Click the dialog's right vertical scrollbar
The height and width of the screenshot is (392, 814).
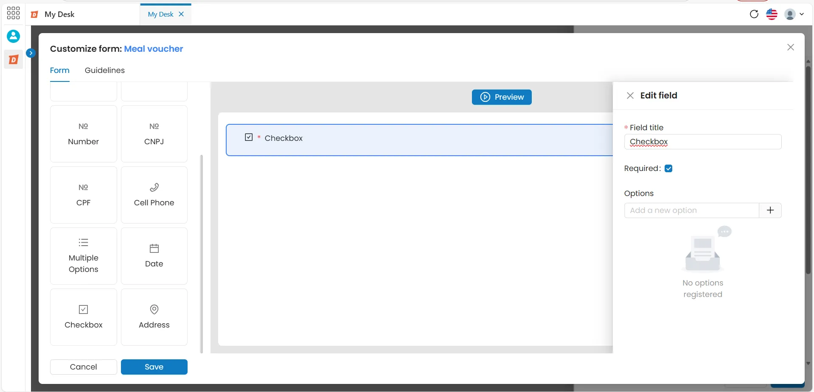click(808, 170)
